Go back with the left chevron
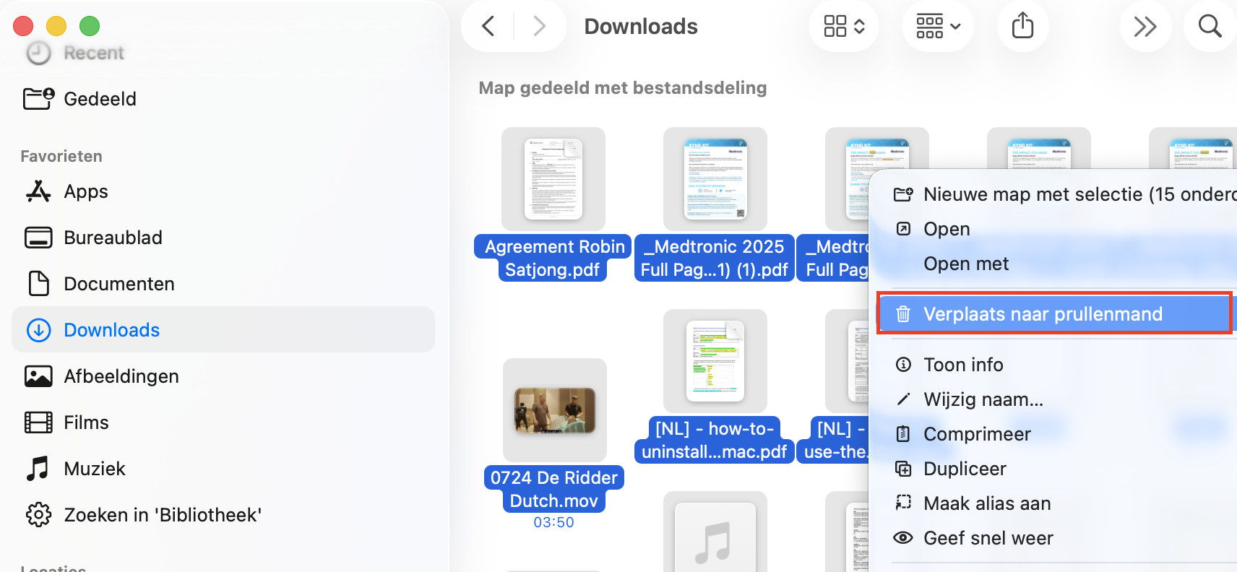This screenshot has height=572, width=1237. (x=488, y=27)
